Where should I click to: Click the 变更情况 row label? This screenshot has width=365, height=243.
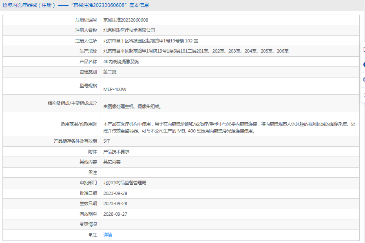click(88, 224)
